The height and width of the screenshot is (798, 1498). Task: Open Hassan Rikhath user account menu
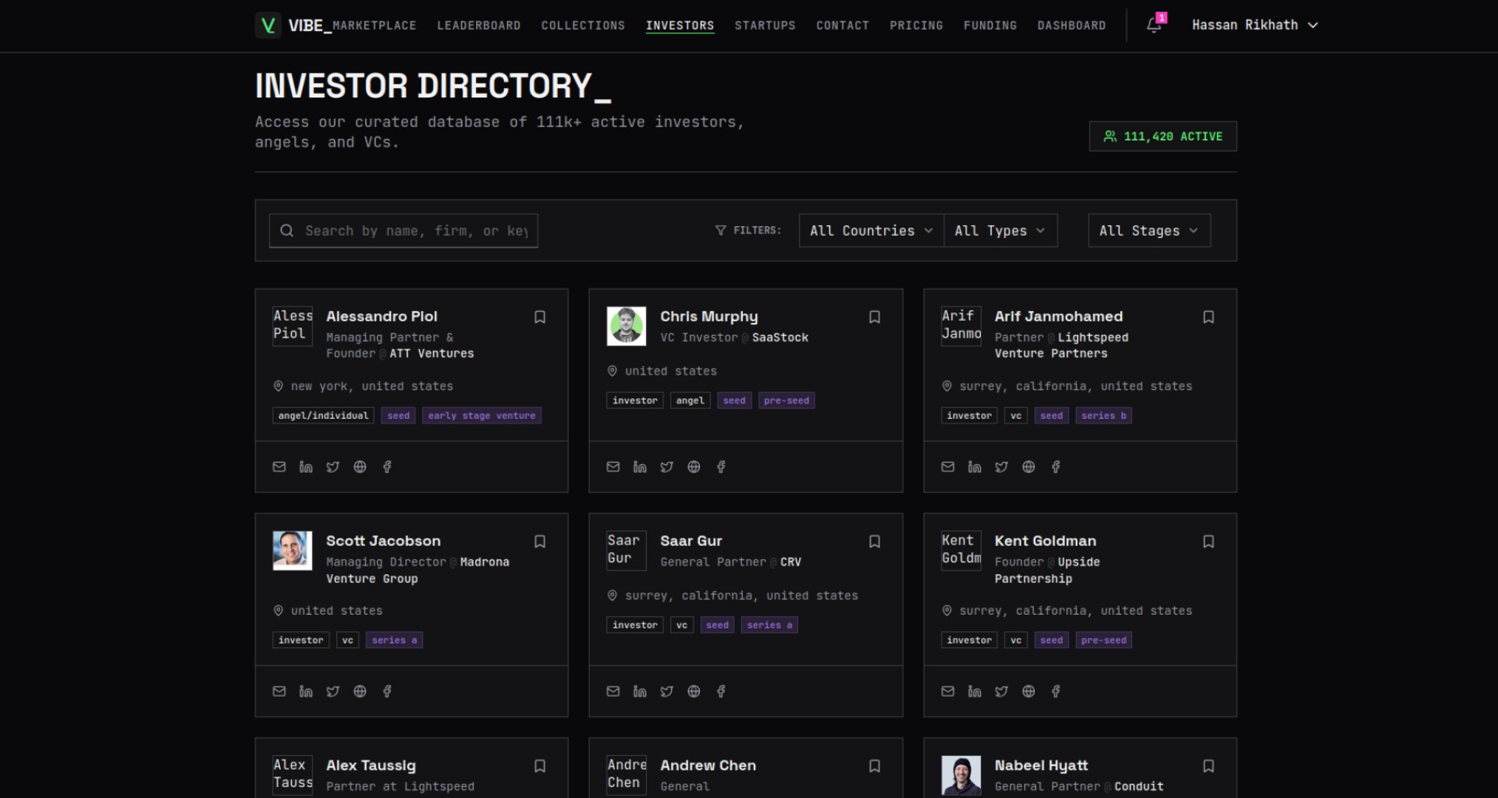coord(1254,25)
